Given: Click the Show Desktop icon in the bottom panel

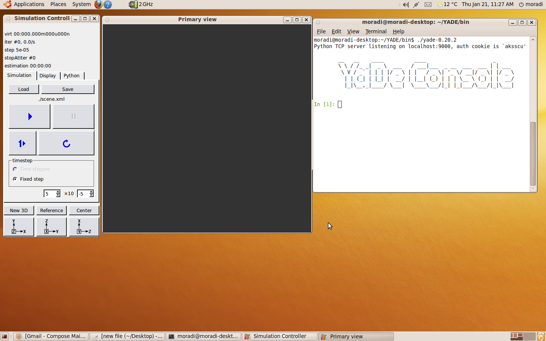Looking at the screenshot, I should pyautogui.click(x=5, y=336).
